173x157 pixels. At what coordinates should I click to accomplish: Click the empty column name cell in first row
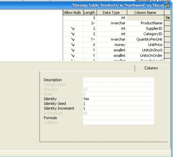point(145,18)
